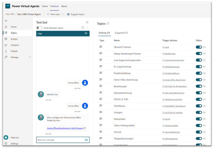Image resolution: width=214 pixels, height=149 pixels.
Task: Open the Home top navigation item
Action: click(45, 6)
